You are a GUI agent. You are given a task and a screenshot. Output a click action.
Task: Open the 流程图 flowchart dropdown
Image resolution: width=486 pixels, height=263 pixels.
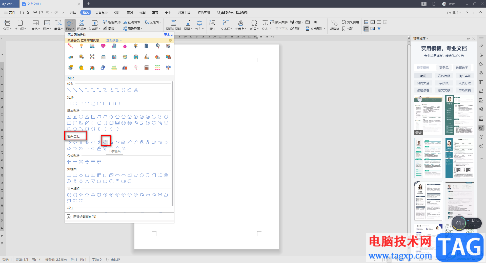point(153,22)
